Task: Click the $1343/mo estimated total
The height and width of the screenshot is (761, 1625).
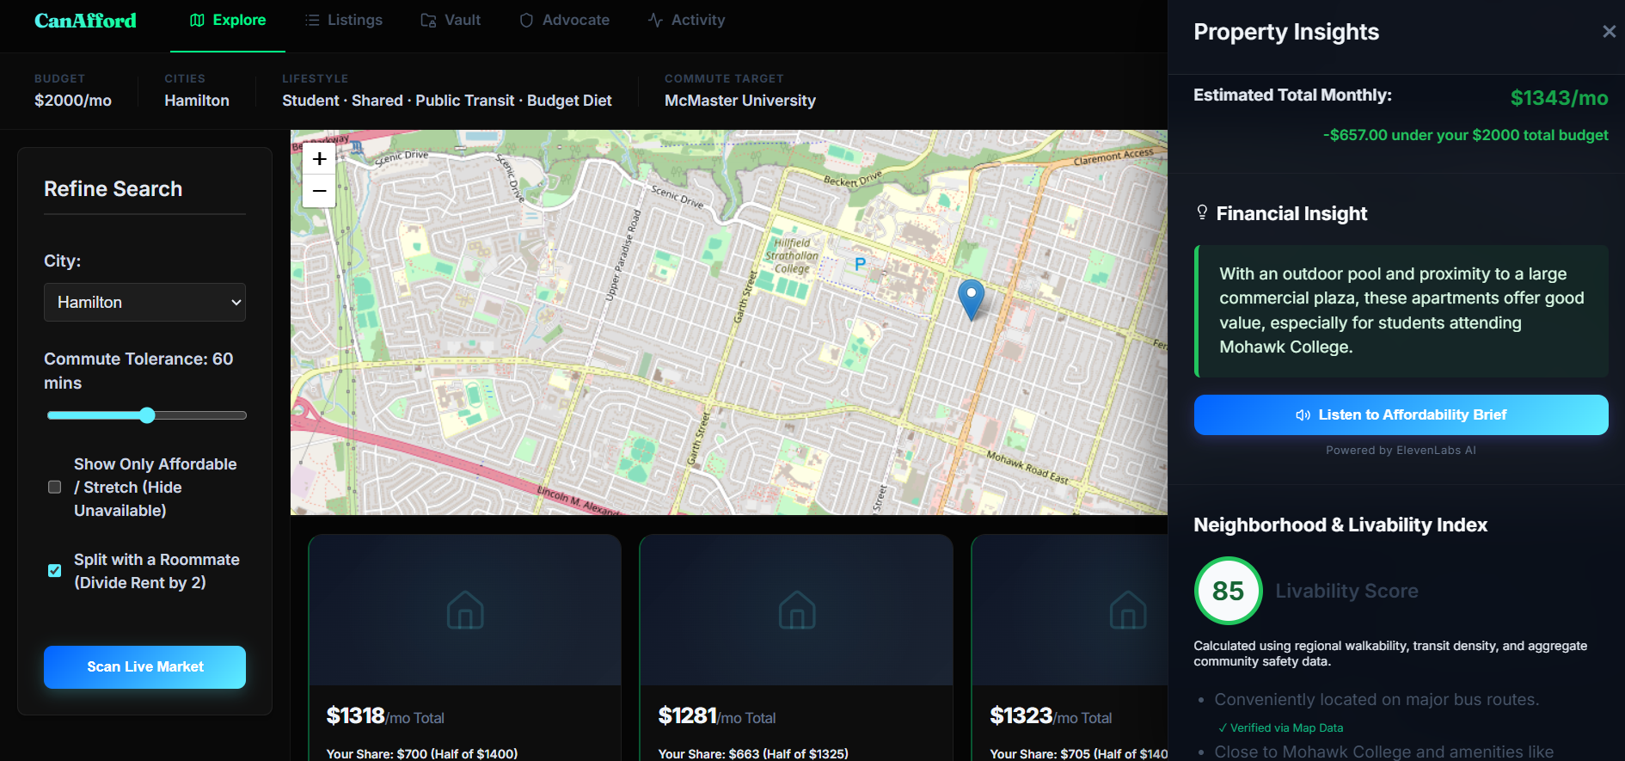Action: click(1560, 98)
